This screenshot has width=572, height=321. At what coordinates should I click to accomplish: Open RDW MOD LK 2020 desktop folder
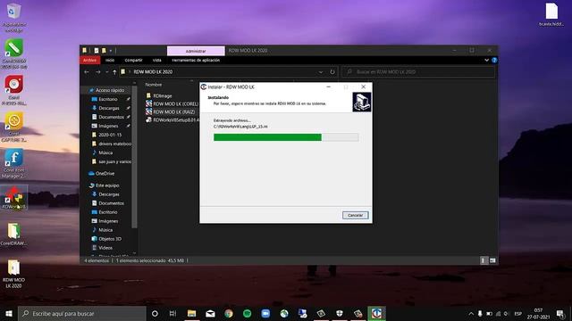tap(14, 274)
